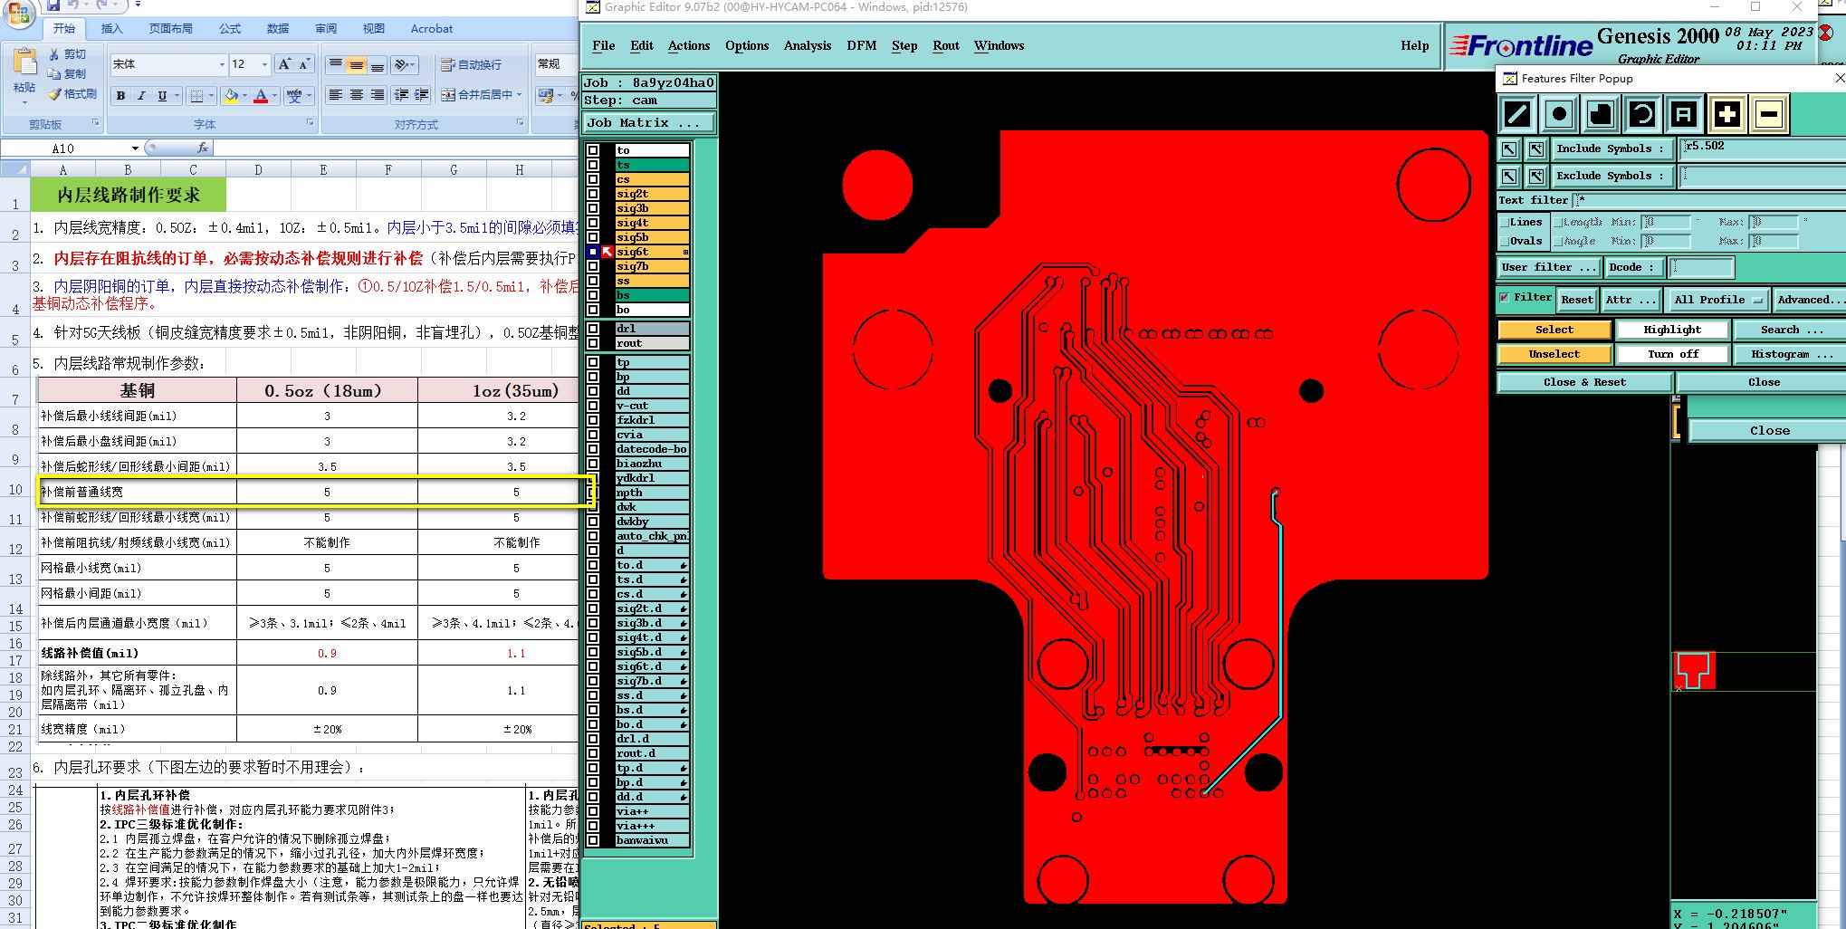1846x929 pixels.
Task: Select the Lines feature type filter icon
Action: tap(1516, 114)
